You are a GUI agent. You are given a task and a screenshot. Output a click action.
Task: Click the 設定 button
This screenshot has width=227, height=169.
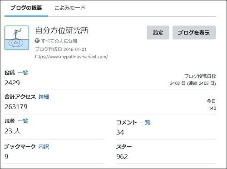pyautogui.click(x=158, y=33)
